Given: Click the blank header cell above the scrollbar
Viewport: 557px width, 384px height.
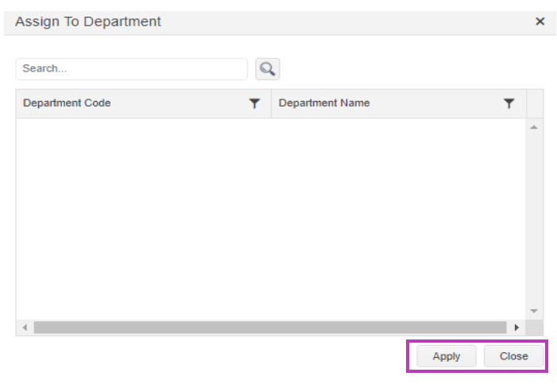Looking at the screenshot, I should click(535, 103).
